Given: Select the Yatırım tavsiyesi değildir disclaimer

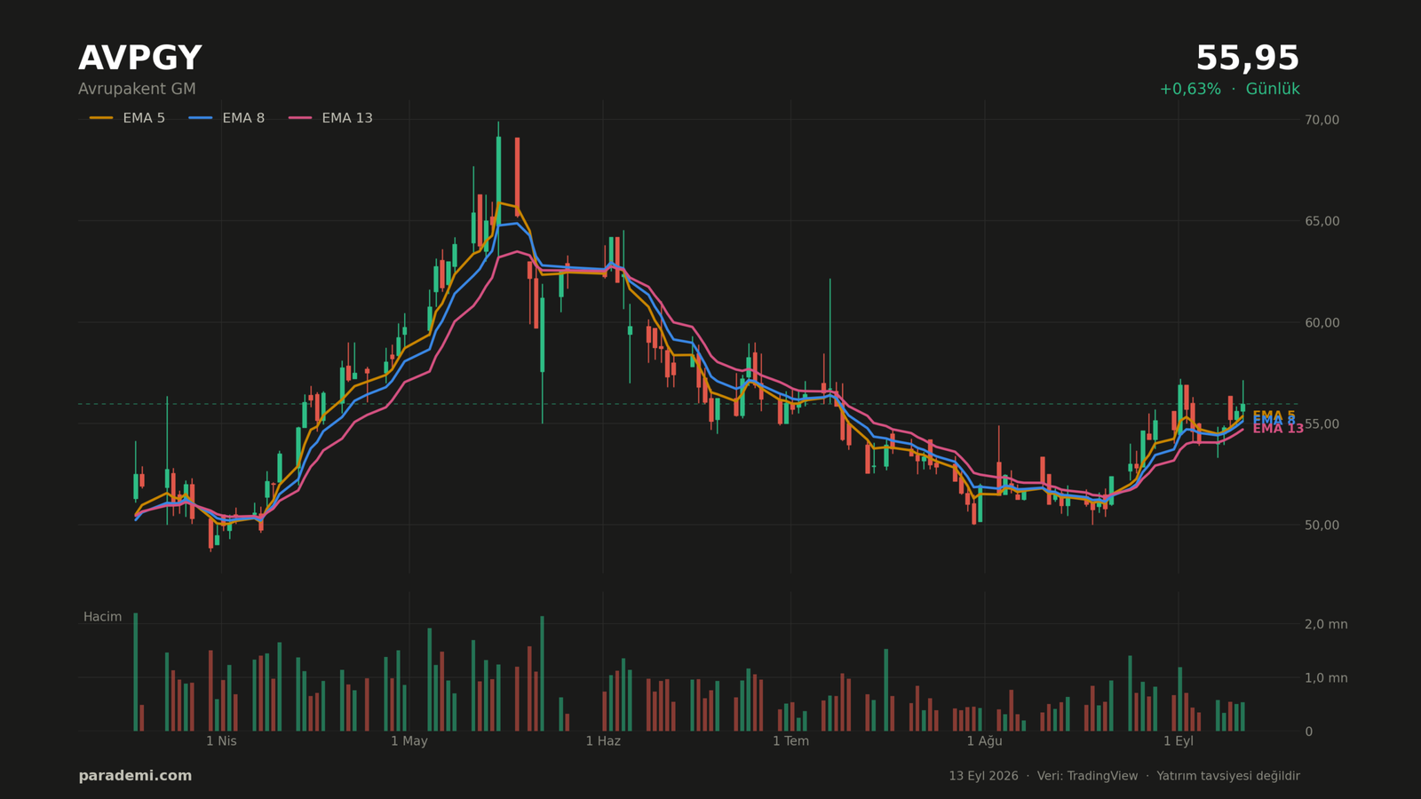Looking at the screenshot, I should click(x=1228, y=776).
